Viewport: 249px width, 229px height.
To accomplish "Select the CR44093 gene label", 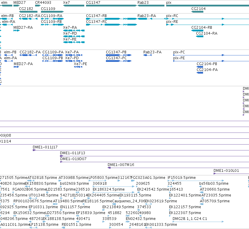I will pos(43,3).
